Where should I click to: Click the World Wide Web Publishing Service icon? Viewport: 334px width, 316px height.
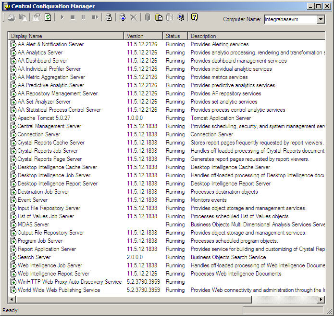click(x=13, y=290)
